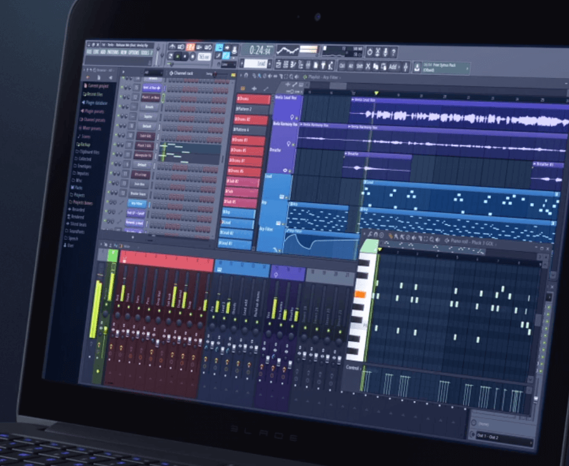Expand Plugin database in the browser sidebar
Viewport: 569px width, 466px height.
(95, 103)
